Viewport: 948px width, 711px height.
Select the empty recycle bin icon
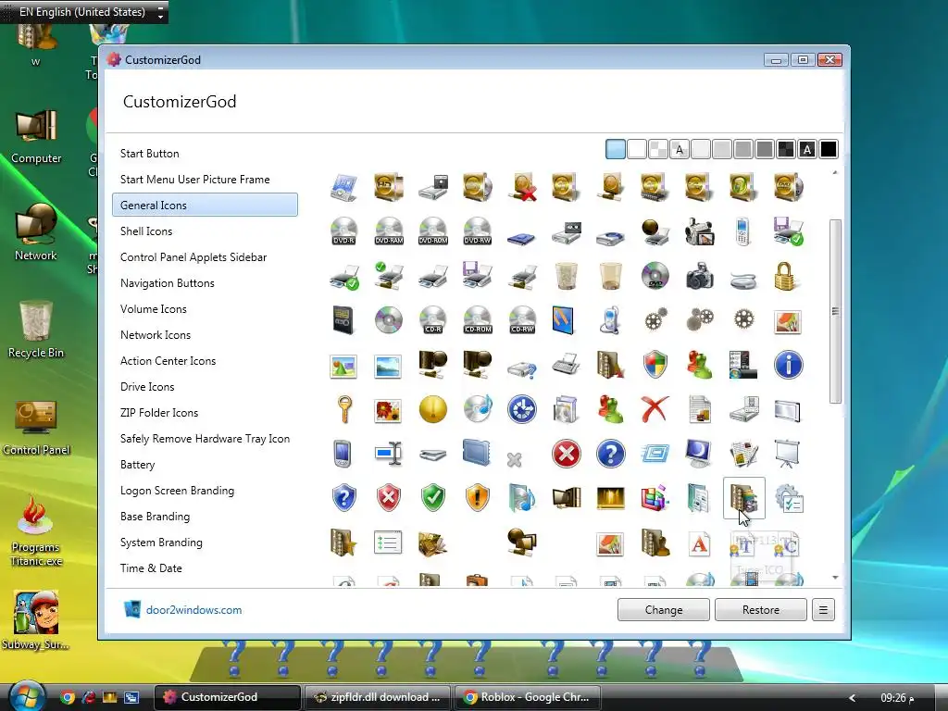[611, 276]
